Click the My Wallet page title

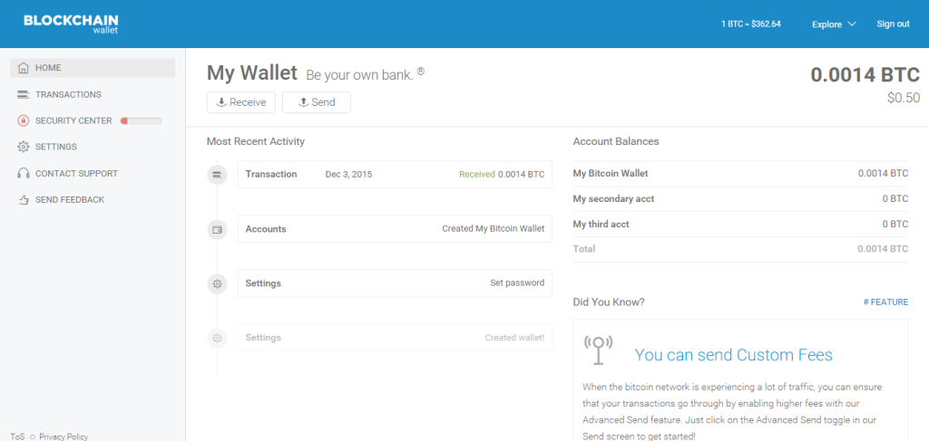point(252,73)
